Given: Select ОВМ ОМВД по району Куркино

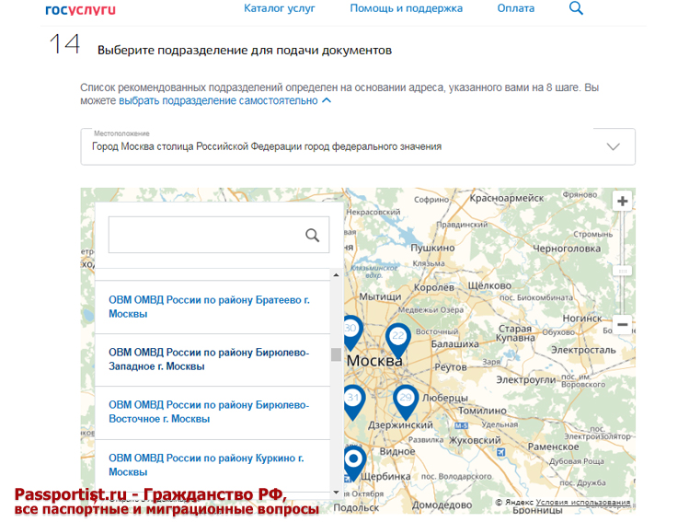Looking at the screenshot, I should click(x=212, y=465).
